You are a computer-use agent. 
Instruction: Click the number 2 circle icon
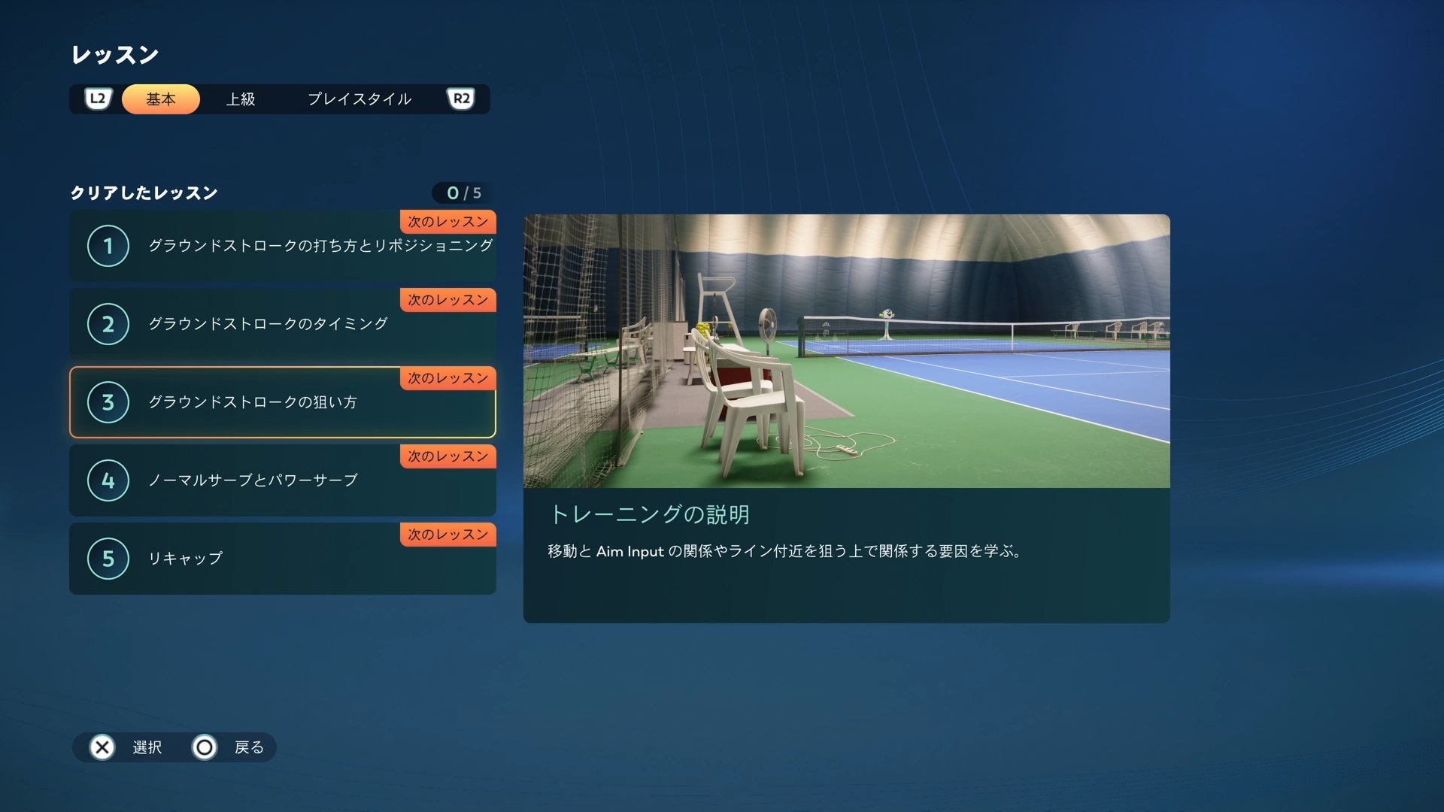pos(108,324)
